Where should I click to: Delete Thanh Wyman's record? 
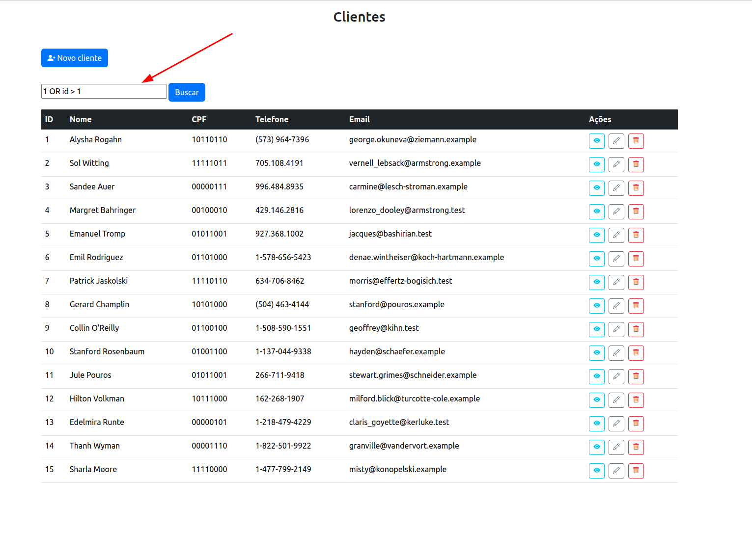coord(636,447)
